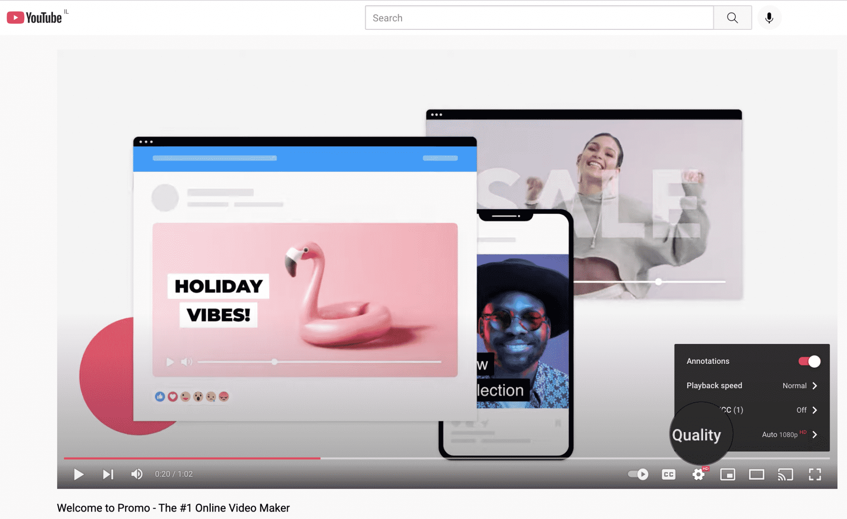Toggle closed captions with the CC button

669,474
